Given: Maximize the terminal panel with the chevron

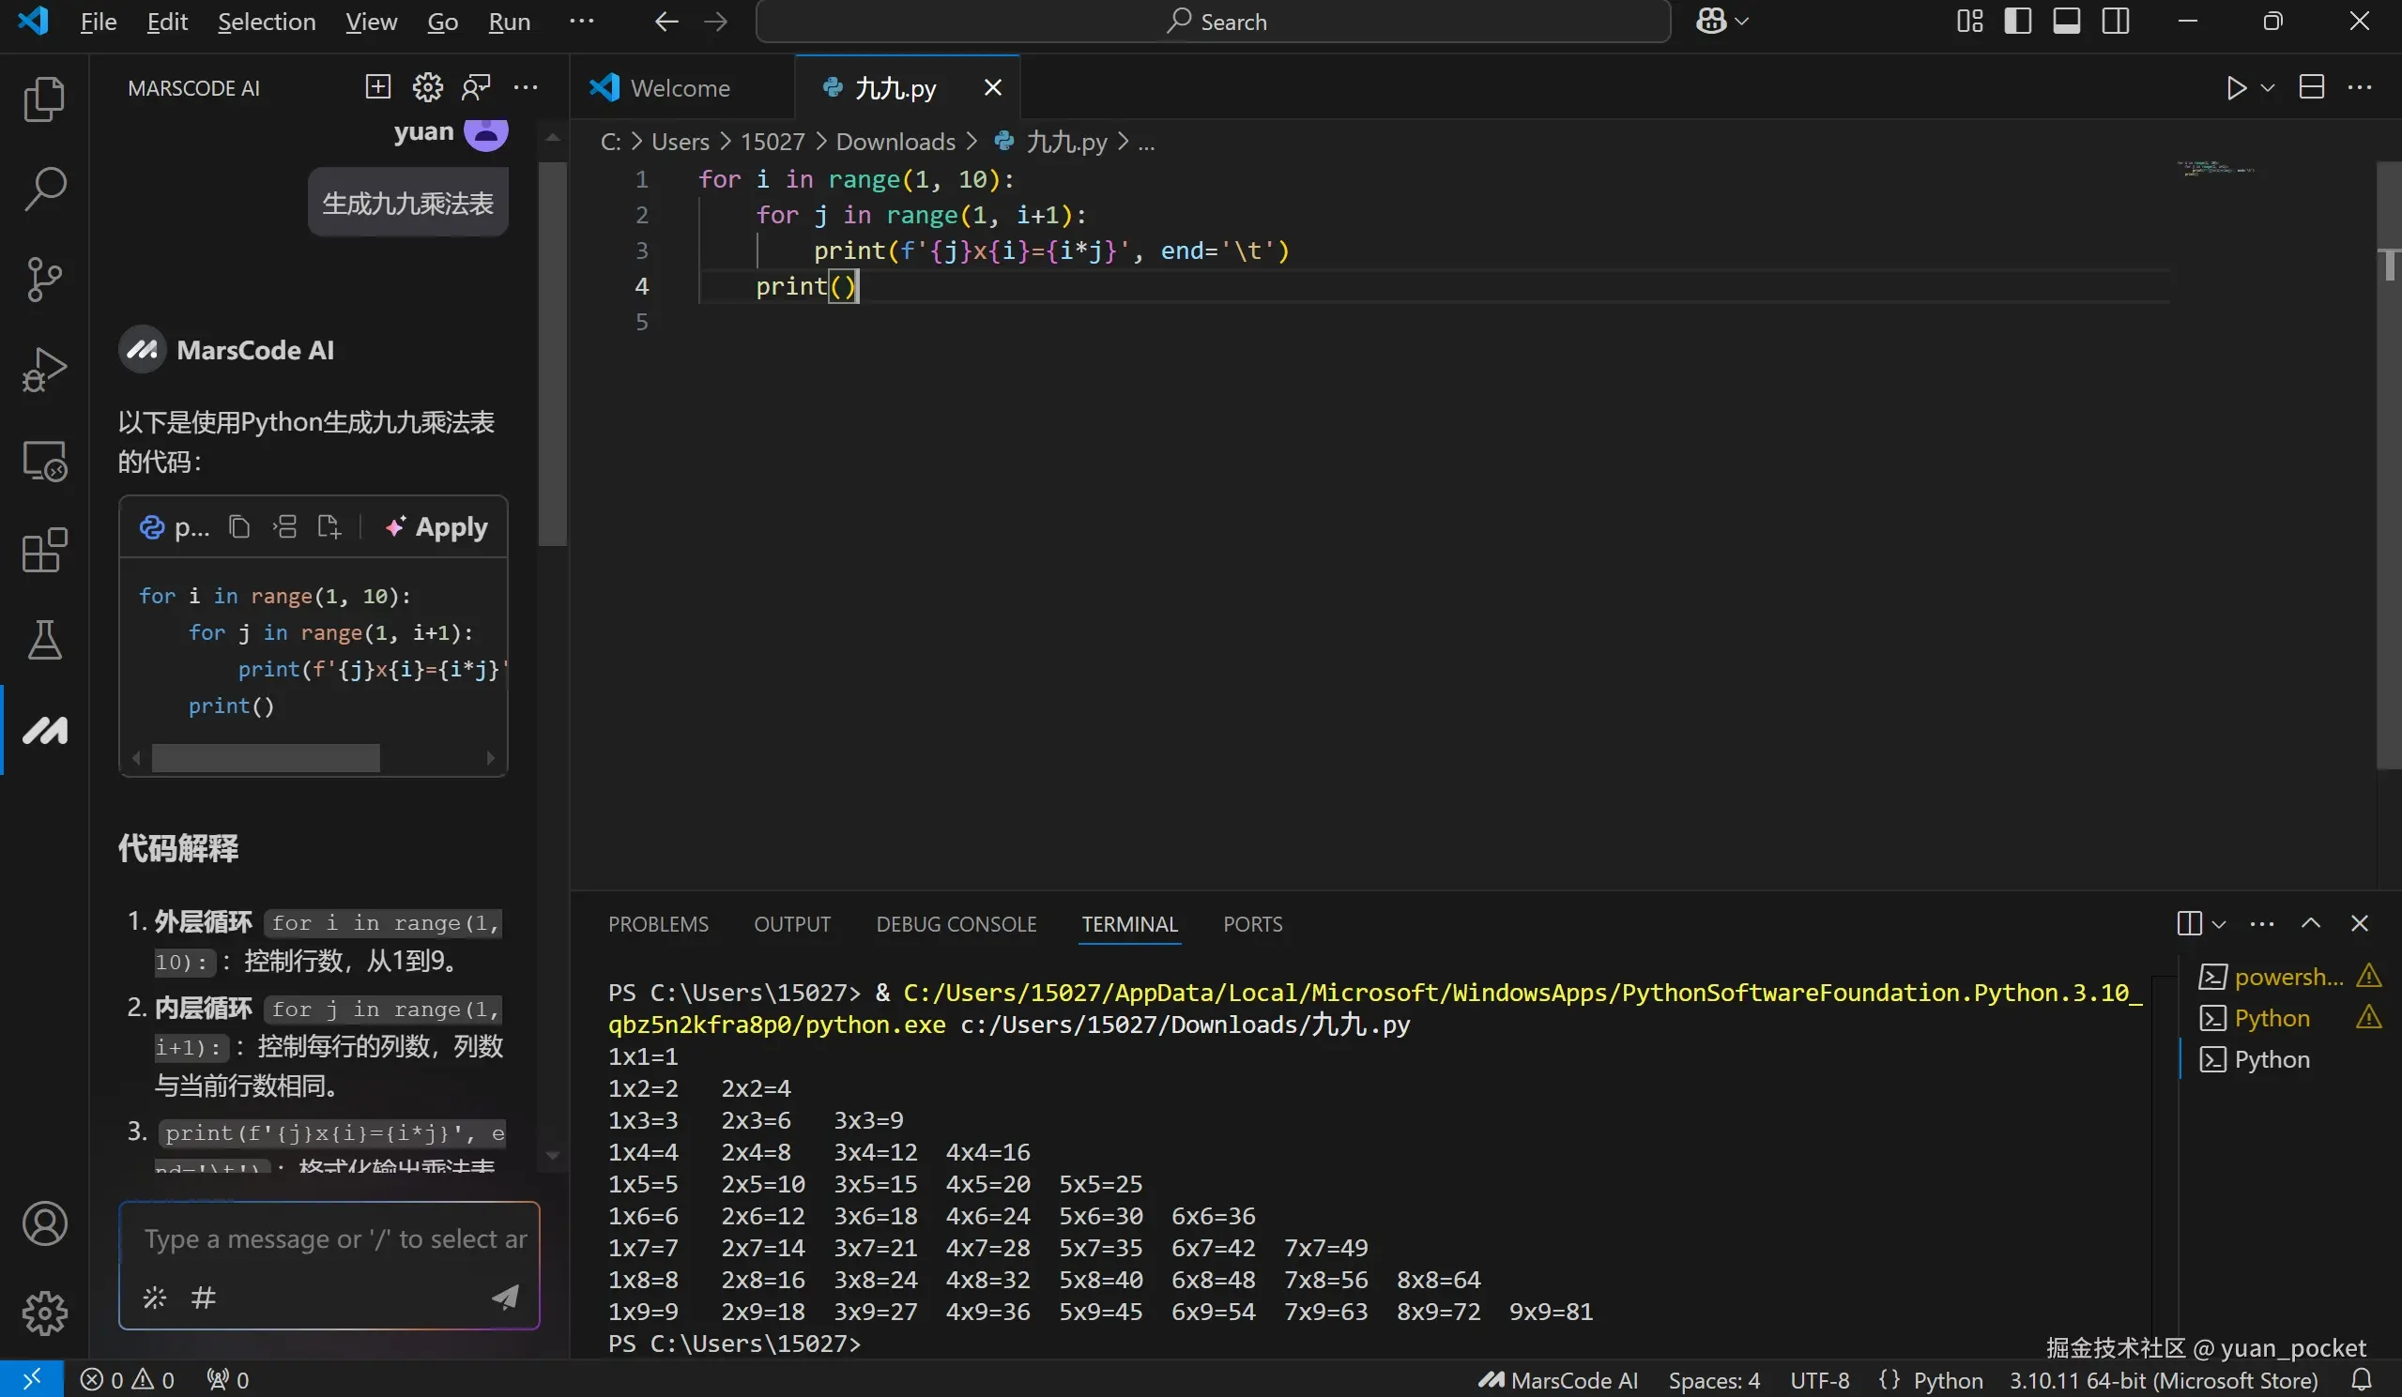Looking at the screenshot, I should coord(2311,923).
